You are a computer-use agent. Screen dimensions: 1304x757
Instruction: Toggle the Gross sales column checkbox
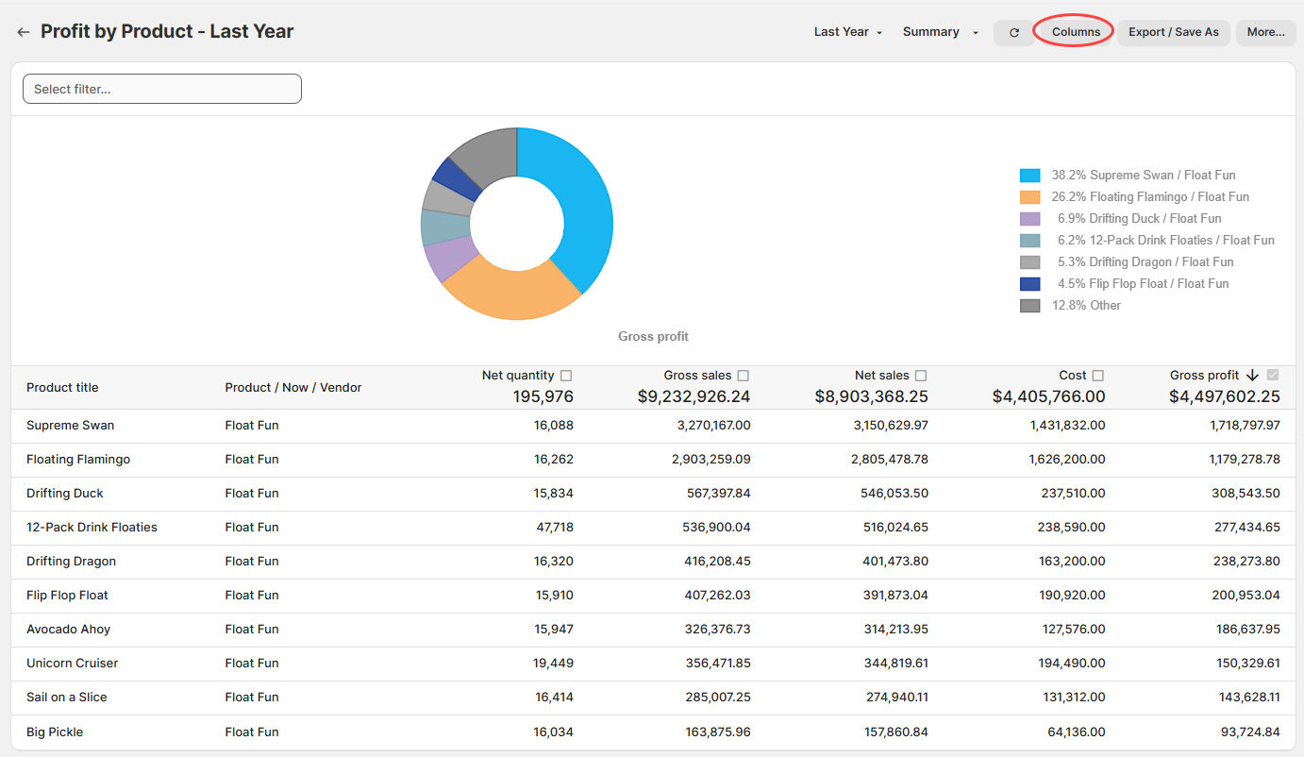click(x=744, y=376)
